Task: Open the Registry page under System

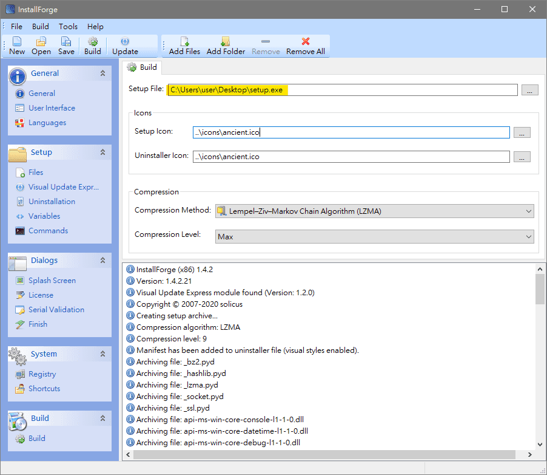Action: 42,374
